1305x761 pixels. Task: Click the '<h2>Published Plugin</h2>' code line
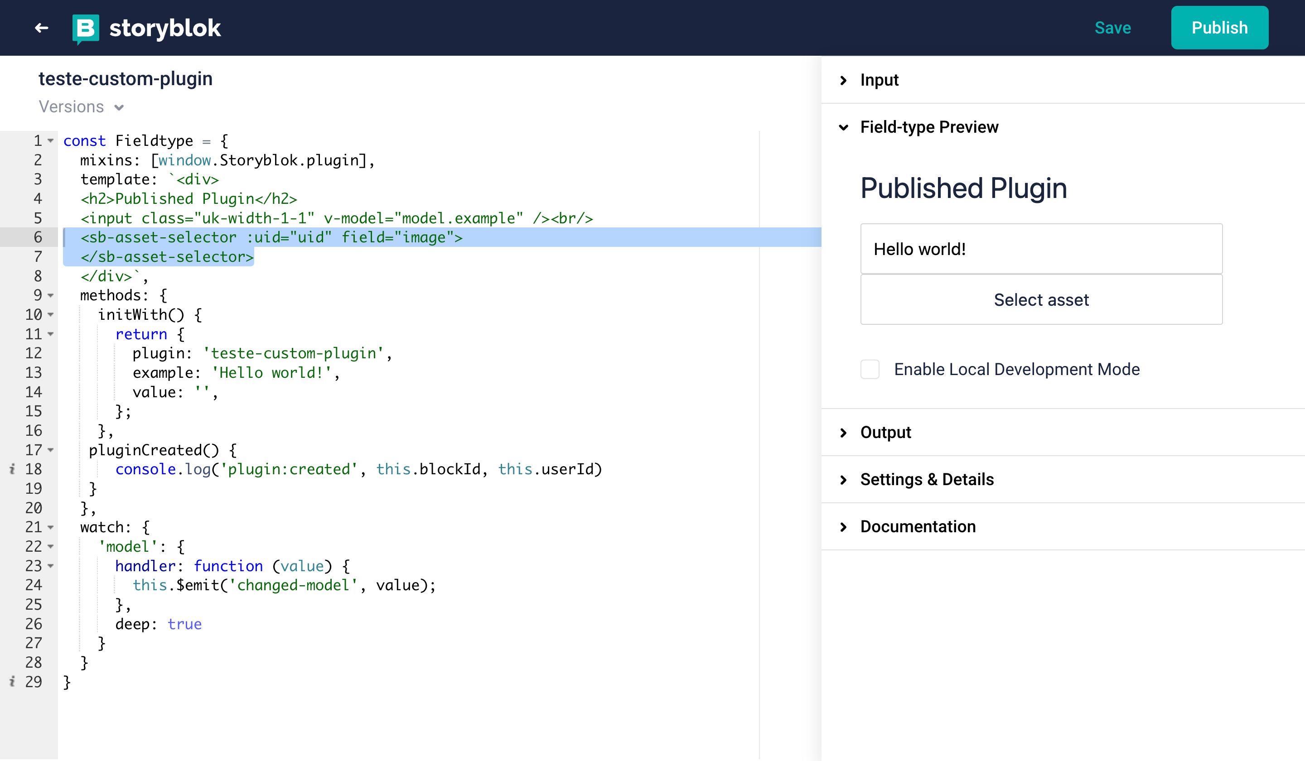[188, 199]
